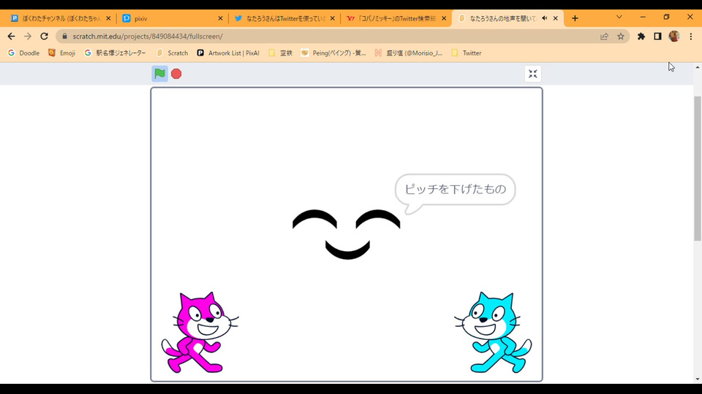Open the Artwork List | PixAI bookmark
The image size is (702, 394).
(x=228, y=53)
